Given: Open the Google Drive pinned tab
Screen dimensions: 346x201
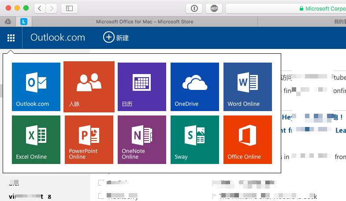Looking at the screenshot, I should (x=8, y=22).
